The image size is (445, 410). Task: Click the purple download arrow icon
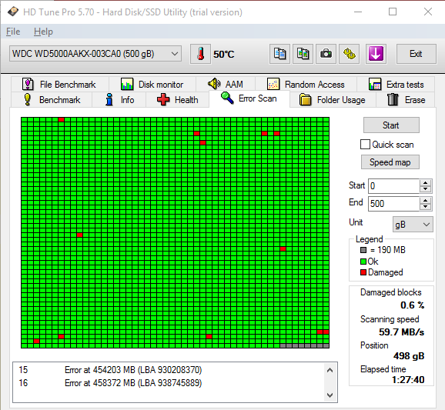[376, 54]
